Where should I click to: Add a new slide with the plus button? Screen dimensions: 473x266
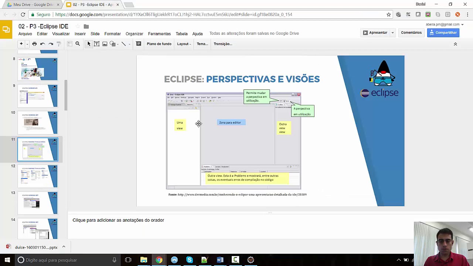click(x=21, y=44)
